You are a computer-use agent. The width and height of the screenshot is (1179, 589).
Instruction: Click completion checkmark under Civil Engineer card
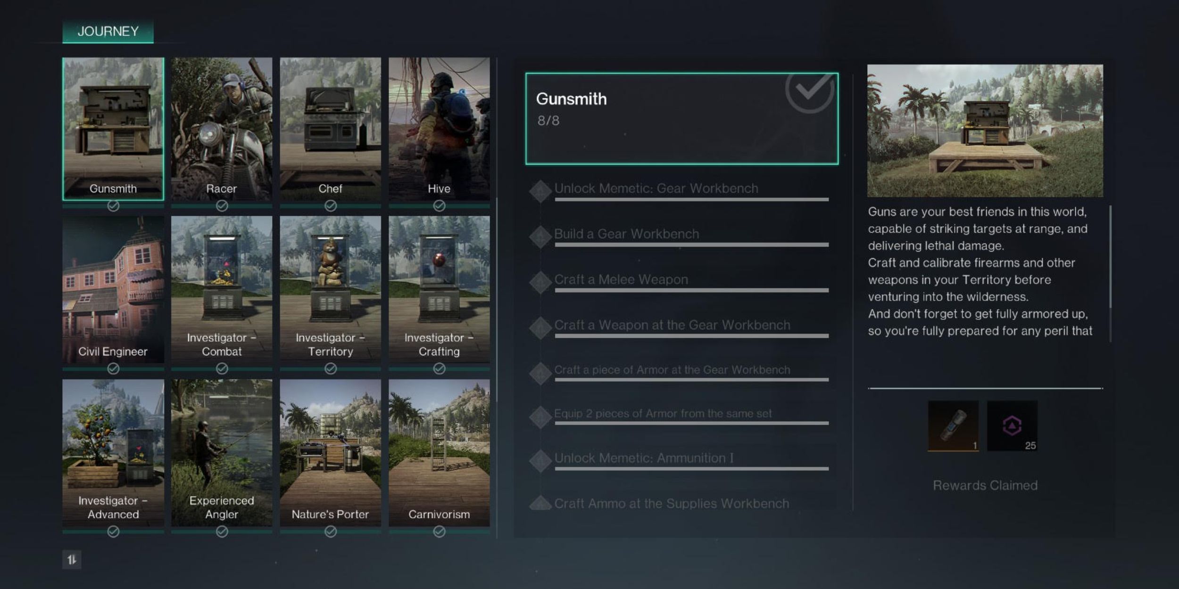(x=113, y=368)
